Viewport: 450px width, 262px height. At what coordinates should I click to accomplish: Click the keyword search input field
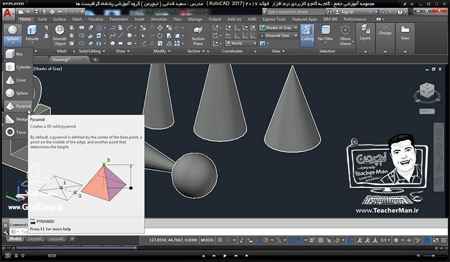296,12
